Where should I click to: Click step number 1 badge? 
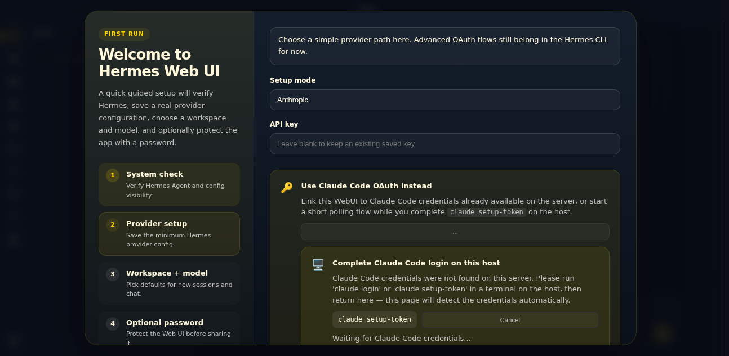tap(113, 175)
